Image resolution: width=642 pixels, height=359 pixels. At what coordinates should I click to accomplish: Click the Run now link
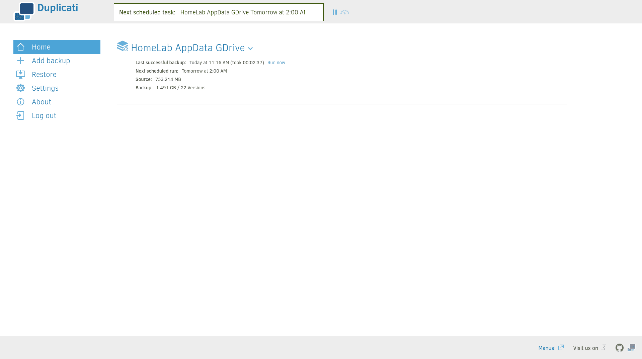276,63
